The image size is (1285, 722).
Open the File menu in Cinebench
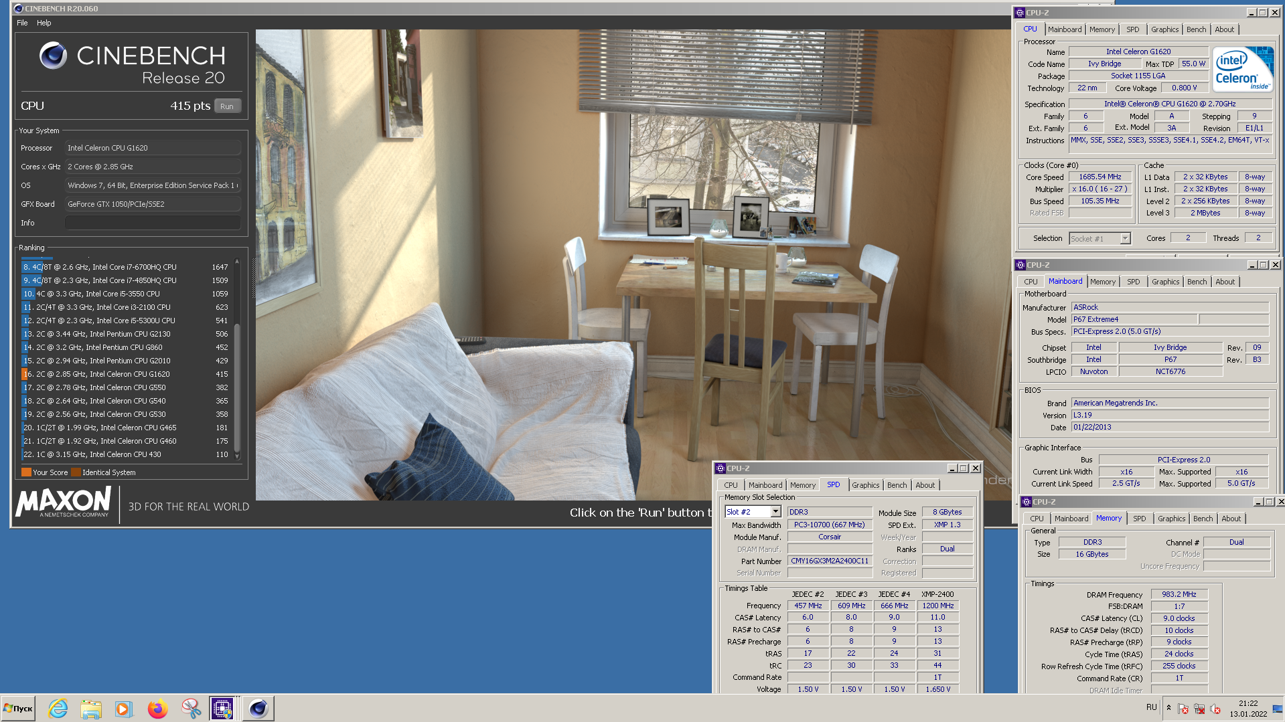[22, 23]
